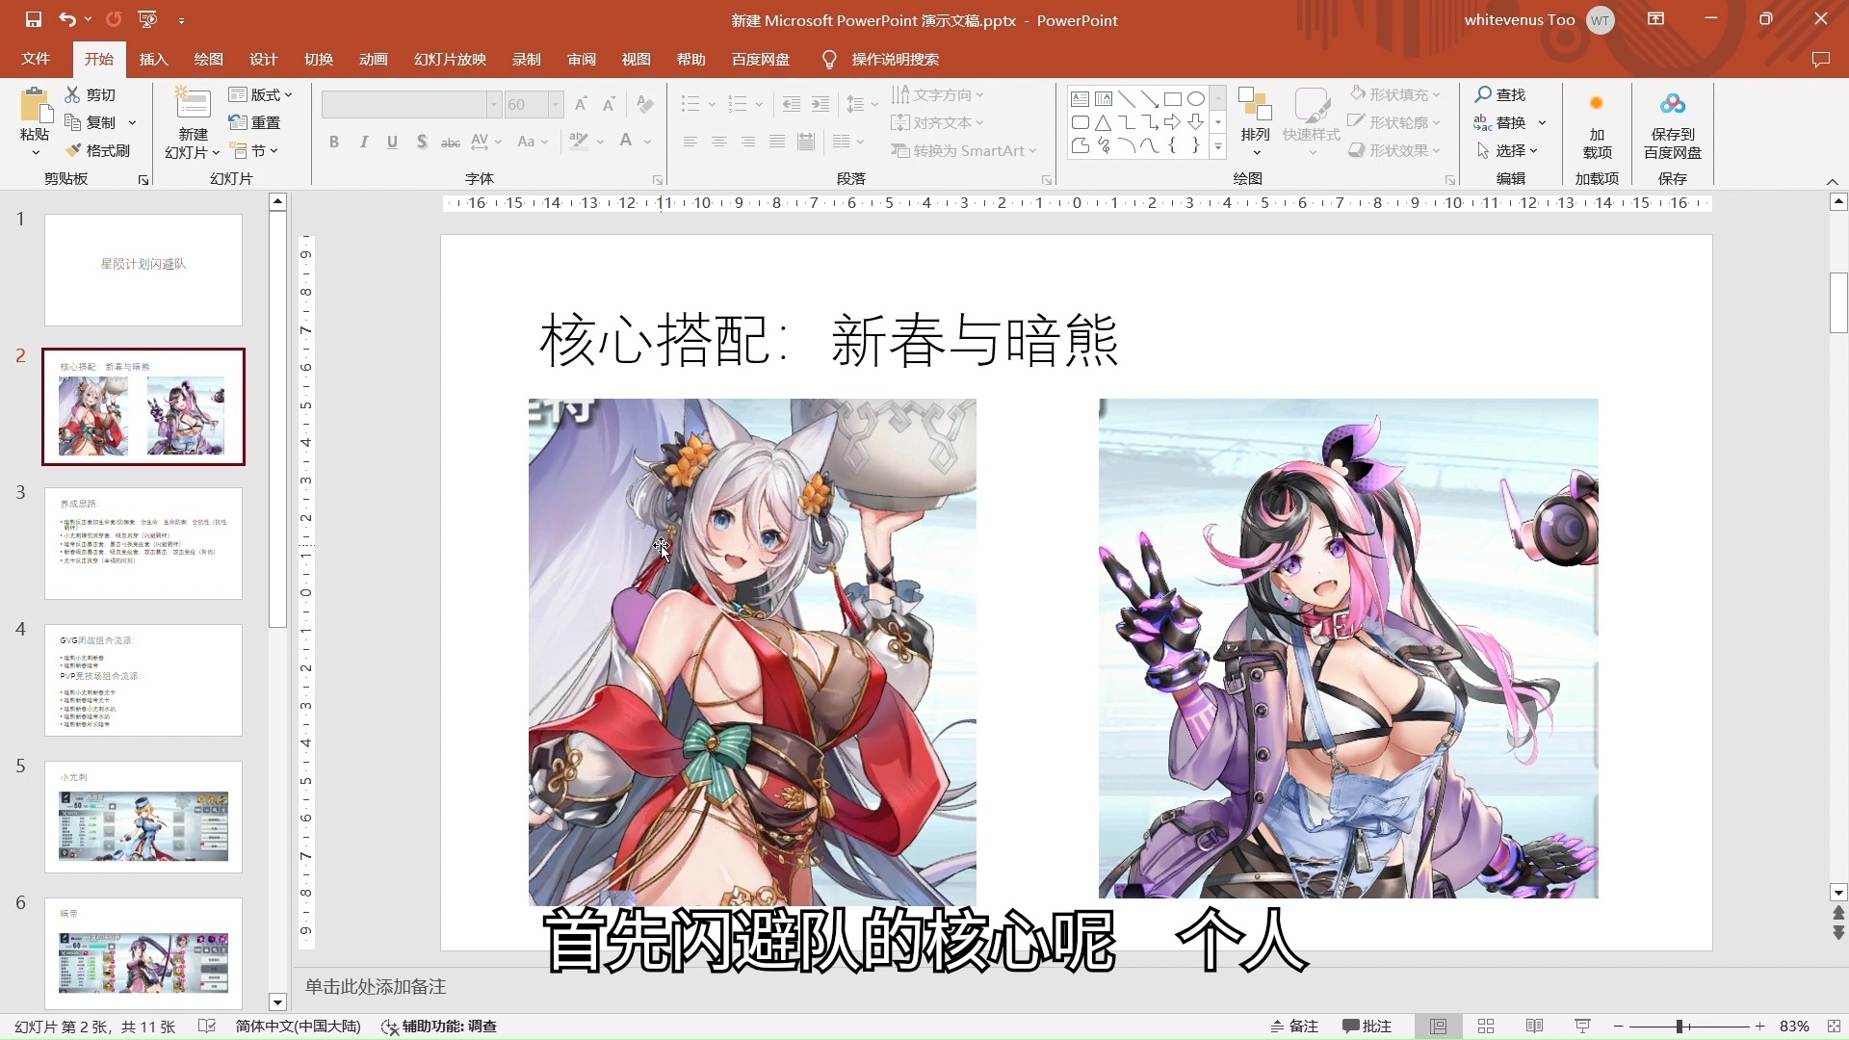
Task: Click the New Slide (新建幻灯片) icon
Action: [x=193, y=104]
